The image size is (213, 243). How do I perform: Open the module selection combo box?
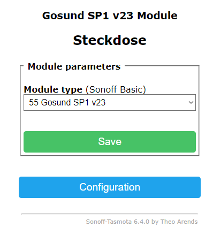[110, 102]
